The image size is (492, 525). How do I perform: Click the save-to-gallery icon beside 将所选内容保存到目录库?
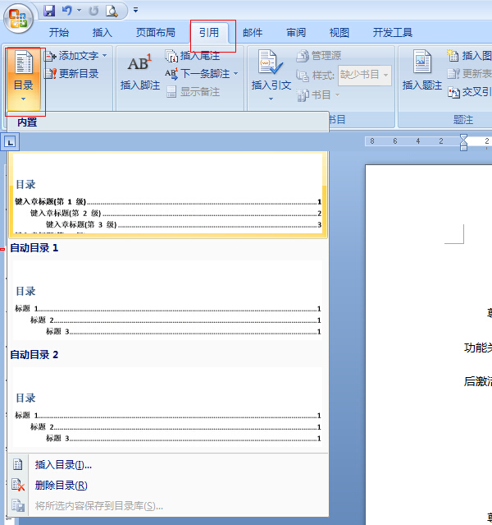(18, 505)
